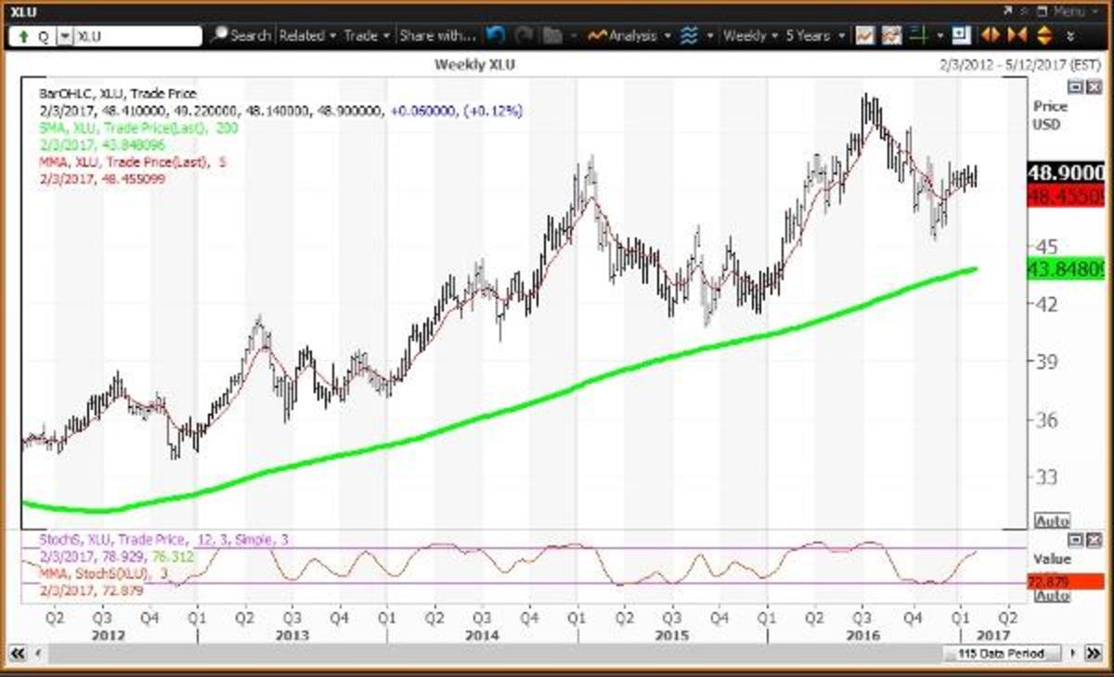Expand the Q instrument type dropdown arrow
Viewport: 1114px width, 677px height.
click(x=64, y=37)
